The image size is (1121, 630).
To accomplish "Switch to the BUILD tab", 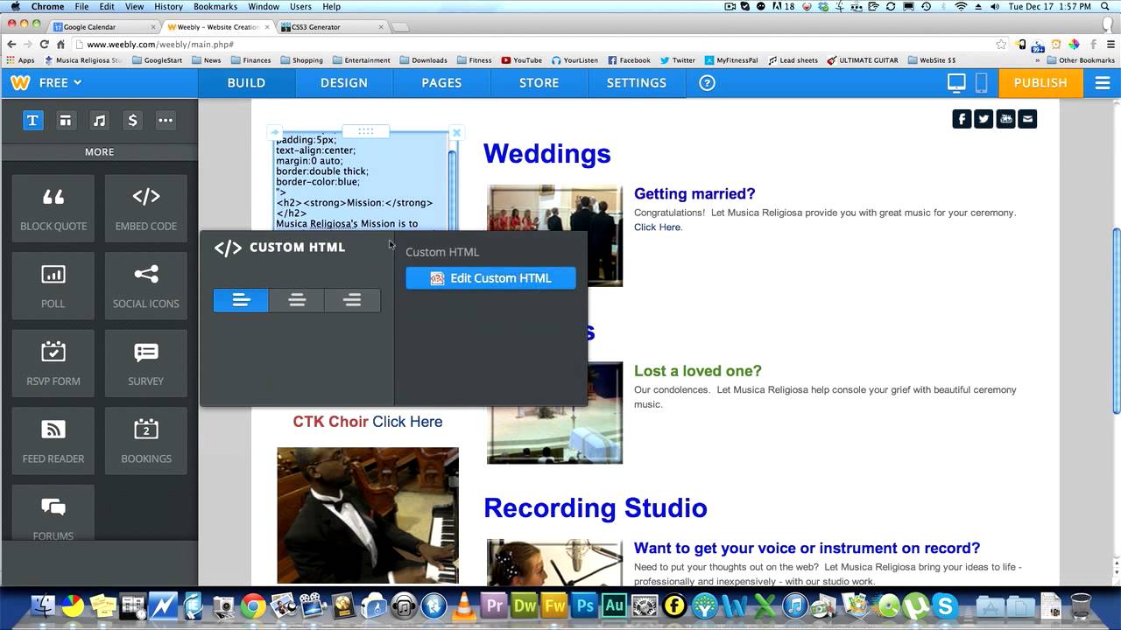I will (246, 83).
